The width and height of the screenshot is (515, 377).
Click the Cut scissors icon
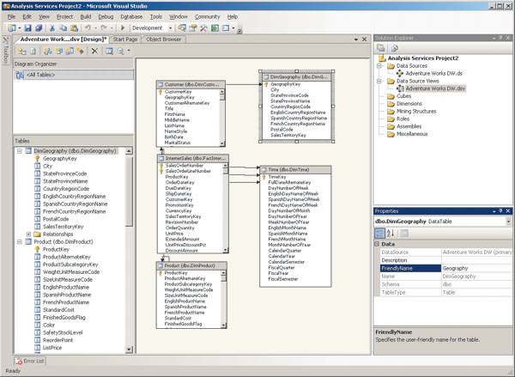[52, 28]
